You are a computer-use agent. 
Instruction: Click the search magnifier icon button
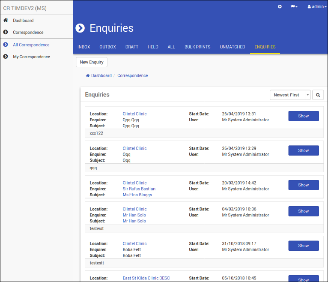318,95
